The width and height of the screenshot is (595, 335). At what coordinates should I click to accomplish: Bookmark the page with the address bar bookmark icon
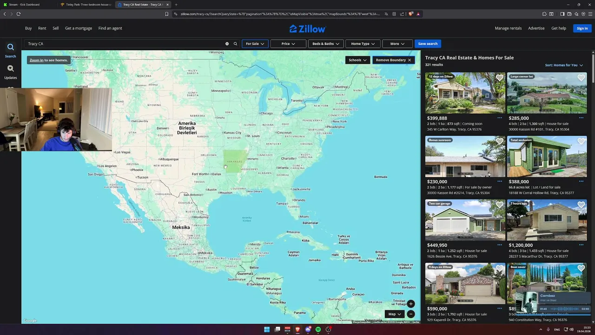coord(167,14)
